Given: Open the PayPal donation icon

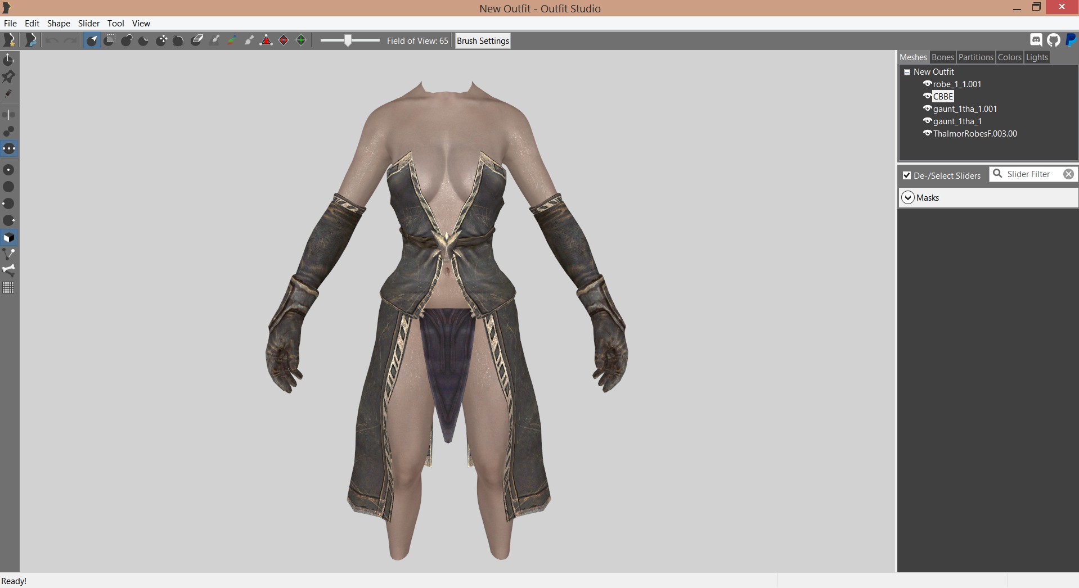Looking at the screenshot, I should pyautogui.click(x=1071, y=40).
